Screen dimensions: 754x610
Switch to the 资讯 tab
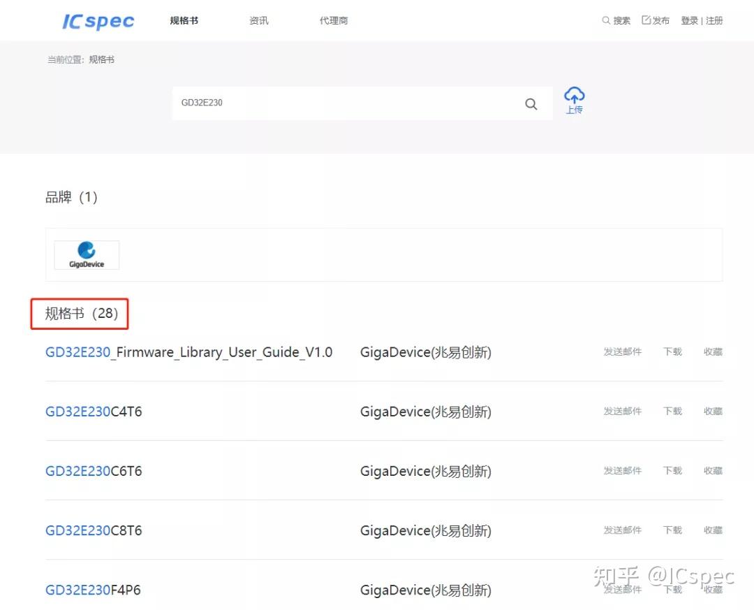click(x=258, y=20)
